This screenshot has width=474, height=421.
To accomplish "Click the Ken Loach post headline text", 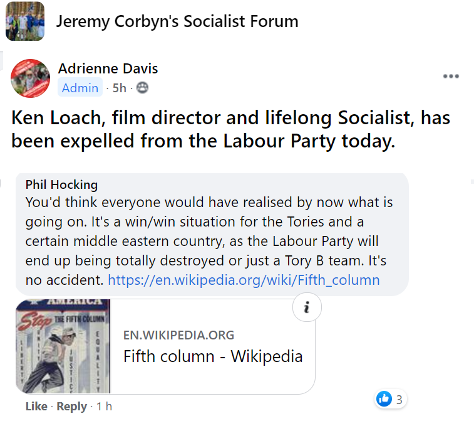I will [x=230, y=129].
